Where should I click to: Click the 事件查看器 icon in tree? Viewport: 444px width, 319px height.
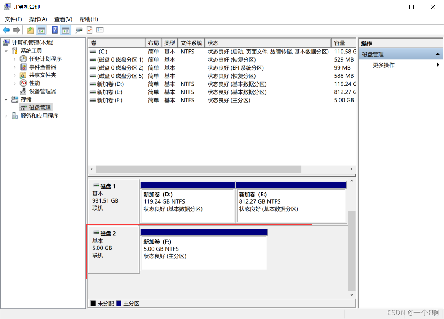coord(23,67)
